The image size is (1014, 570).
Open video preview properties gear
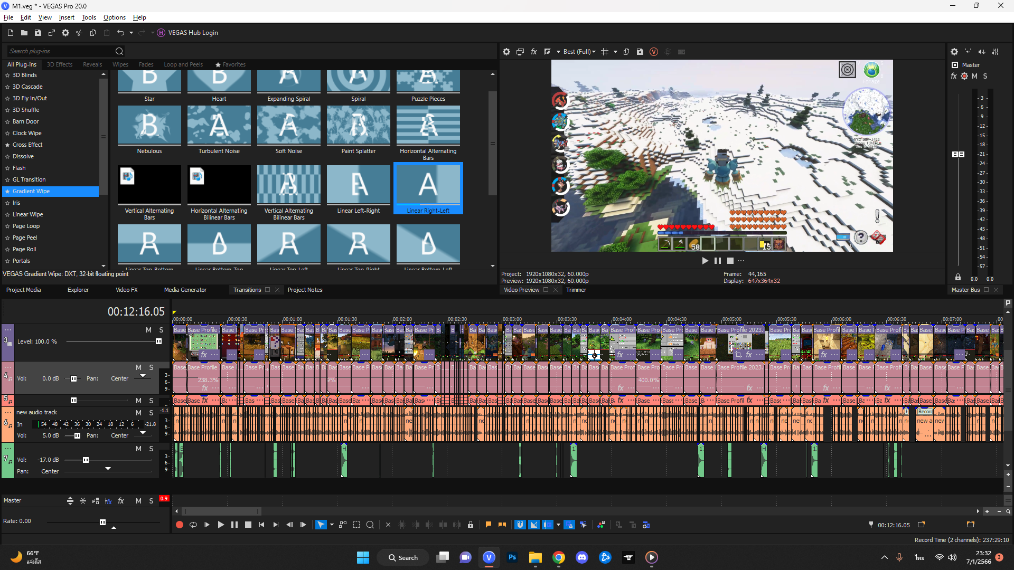click(x=506, y=52)
